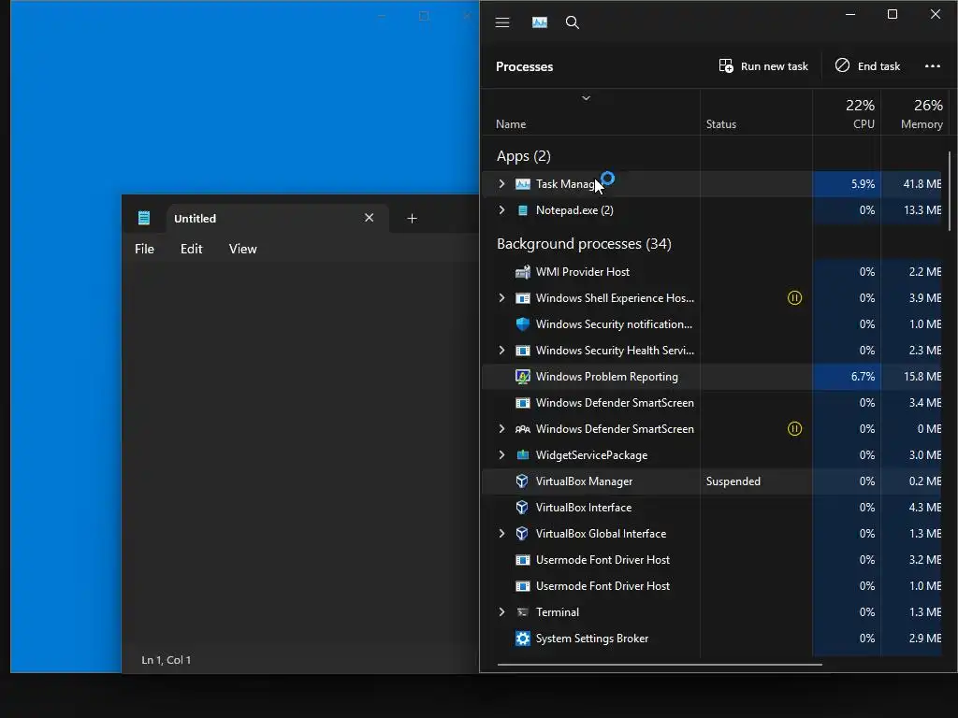Click the Windows Problem Reporting icon

[x=522, y=377]
